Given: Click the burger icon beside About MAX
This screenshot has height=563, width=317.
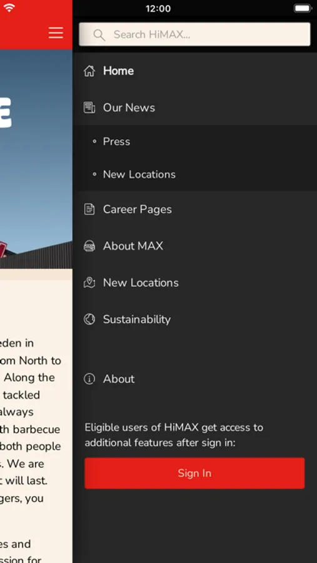Looking at the screenshot, I should [x=89, y=246].
